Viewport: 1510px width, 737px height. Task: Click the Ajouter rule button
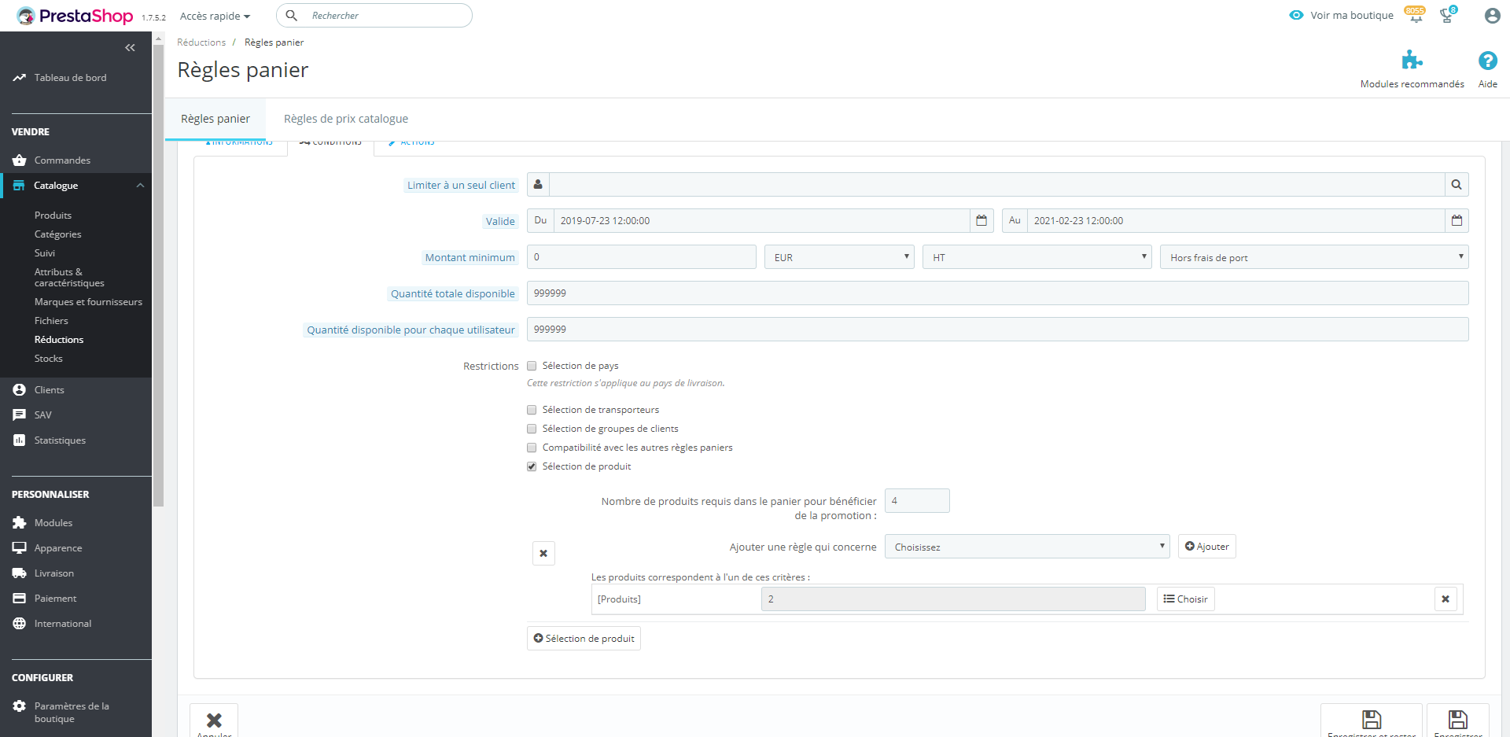coord(1206,547)
